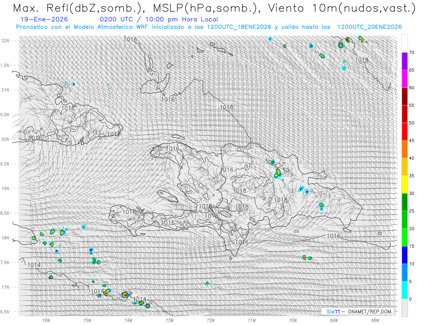This screenshot has width=421, height=325.
Task: Click the '1200UTC_18ENE2026' initialization time text
Action: tap(239, 27)
